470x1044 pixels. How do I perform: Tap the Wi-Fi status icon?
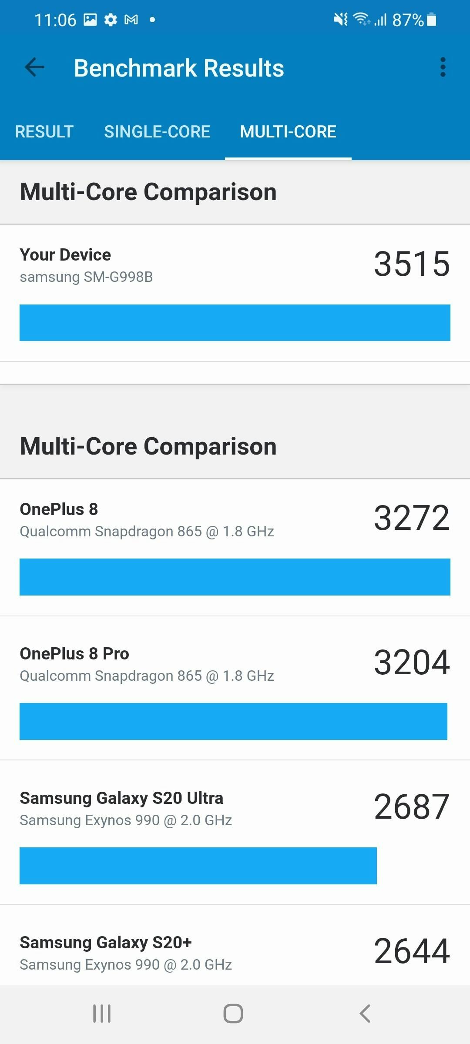pos(361,20)
